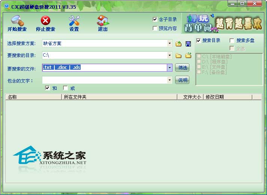Toggle the 搜索目录 checkbox

click(198, 40)
